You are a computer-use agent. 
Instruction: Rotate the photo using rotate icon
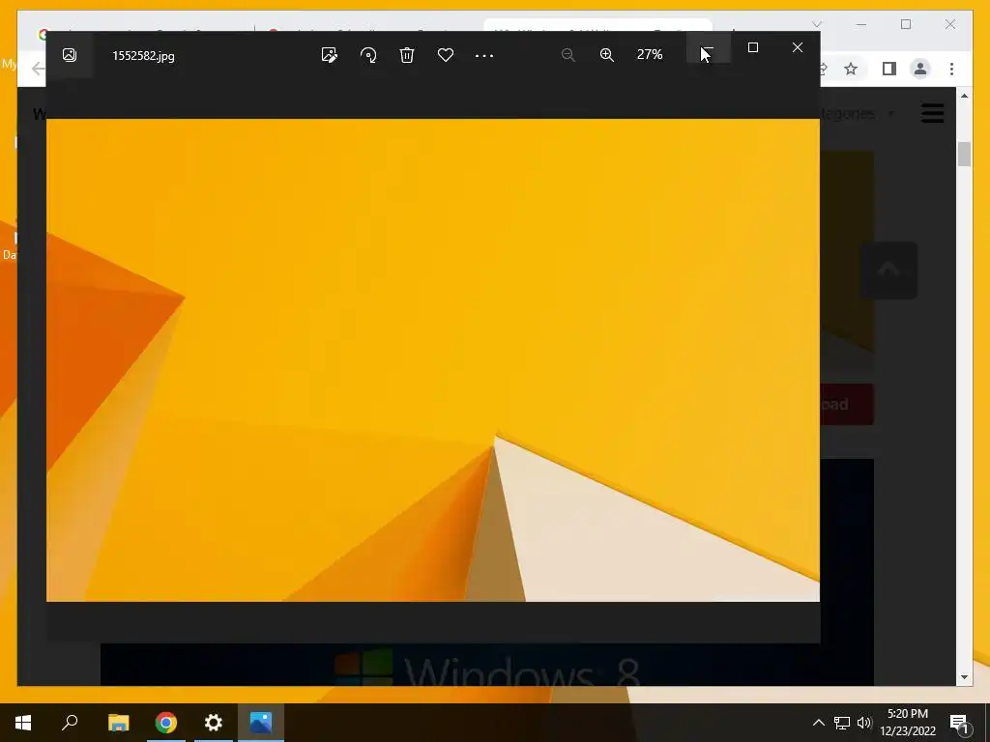pos(368,55)
